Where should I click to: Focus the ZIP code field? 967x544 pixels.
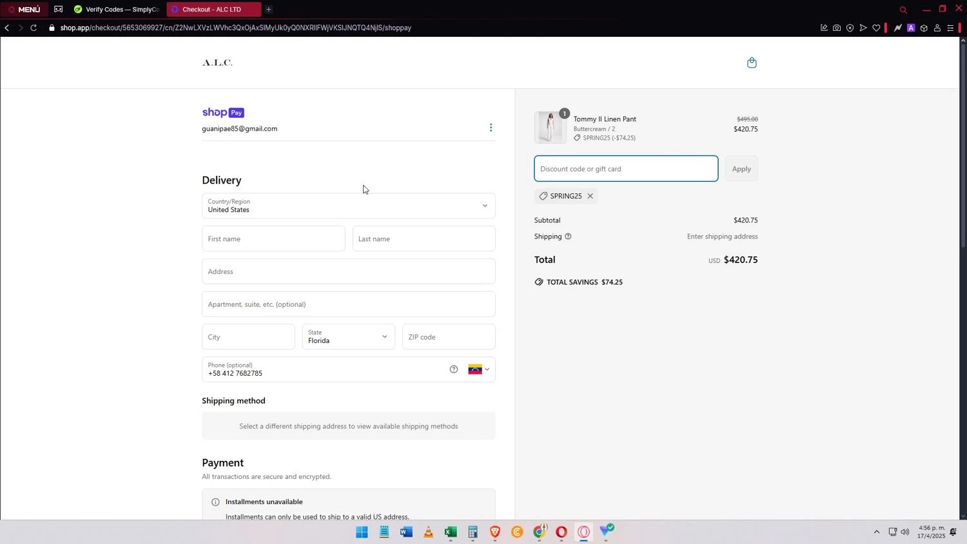pyautogui.click(x=449, y=337)
